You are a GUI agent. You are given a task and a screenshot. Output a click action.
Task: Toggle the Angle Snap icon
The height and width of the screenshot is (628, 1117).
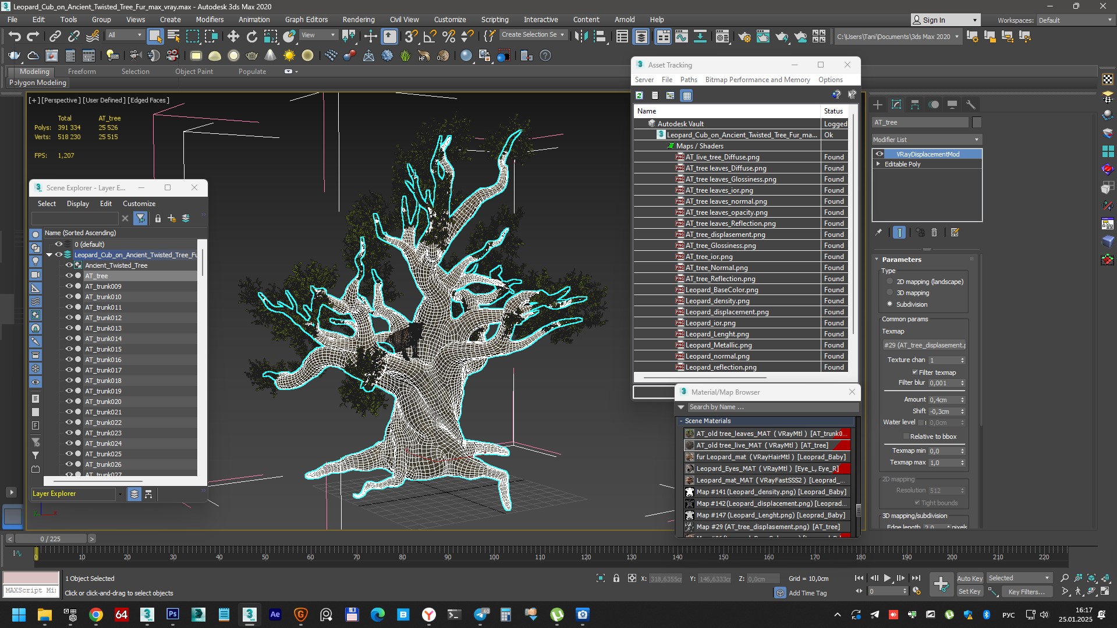(x=430, y=37)
